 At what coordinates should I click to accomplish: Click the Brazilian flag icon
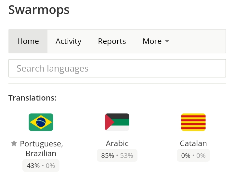41,122
